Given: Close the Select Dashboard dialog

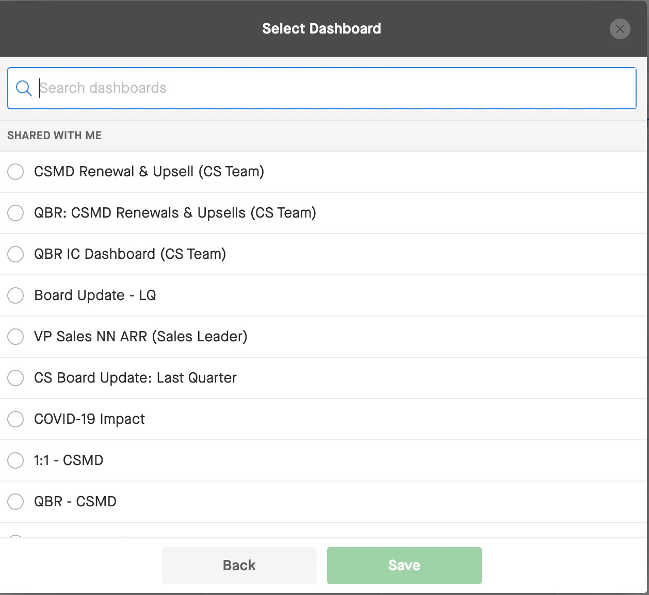Looking at the screenshot, I should [620, 29].
